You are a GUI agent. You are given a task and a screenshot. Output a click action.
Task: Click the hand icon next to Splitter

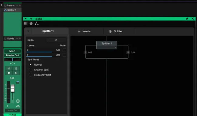110,31
